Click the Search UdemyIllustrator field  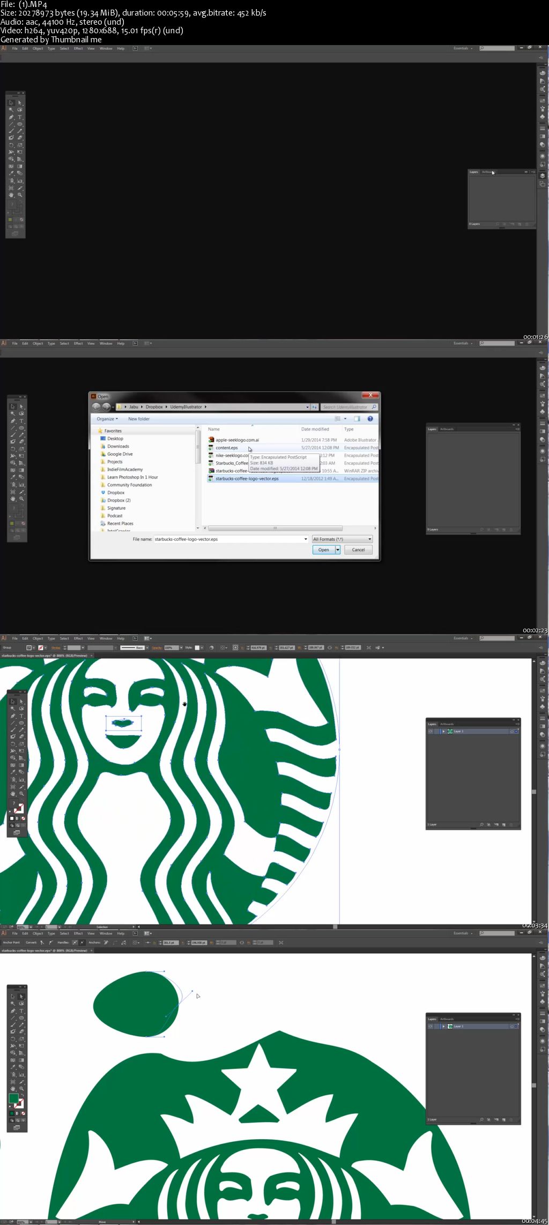tap(349, 407)
